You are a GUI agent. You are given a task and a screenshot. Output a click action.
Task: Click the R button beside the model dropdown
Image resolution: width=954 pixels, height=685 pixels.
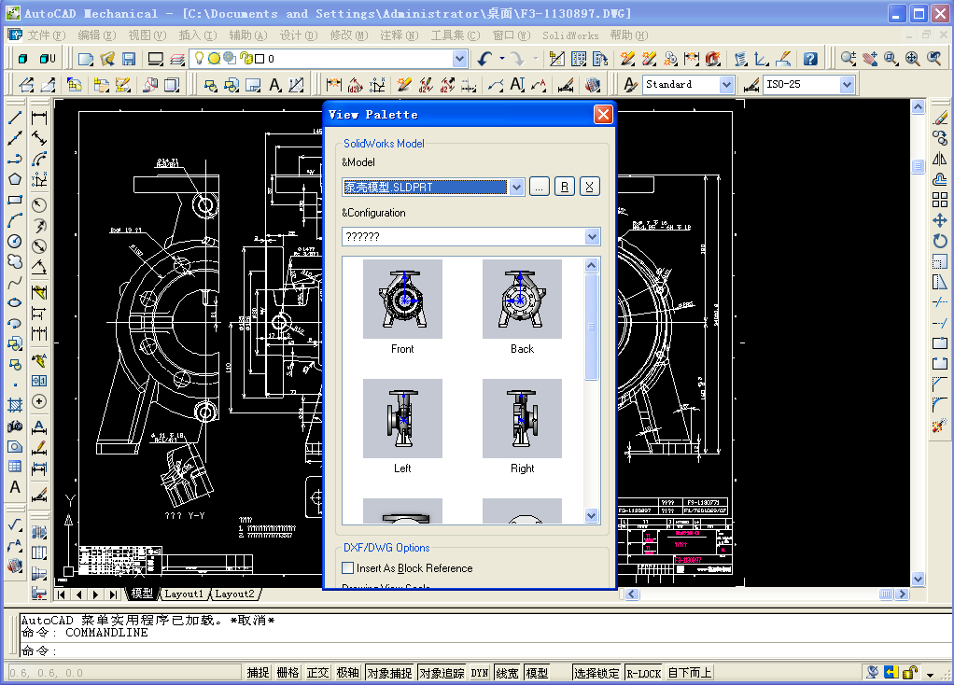[x=564, y=186]
